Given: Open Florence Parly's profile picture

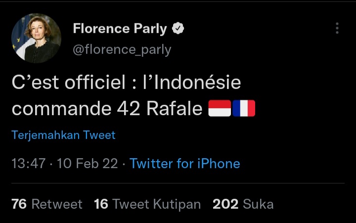Looking at the screenshot, I should (36, 38).
